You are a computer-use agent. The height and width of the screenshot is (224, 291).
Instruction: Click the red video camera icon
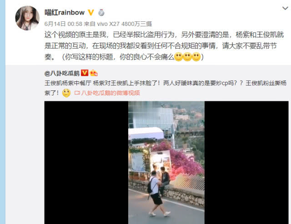(77, 93)
